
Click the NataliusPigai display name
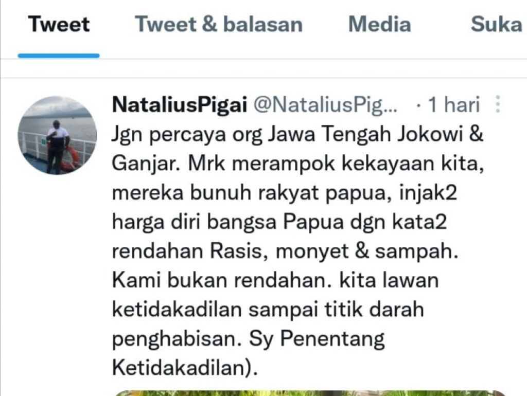point(180,104)
